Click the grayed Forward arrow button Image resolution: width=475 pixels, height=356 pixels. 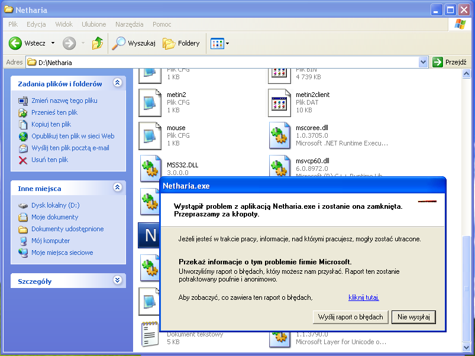(69, 43)
